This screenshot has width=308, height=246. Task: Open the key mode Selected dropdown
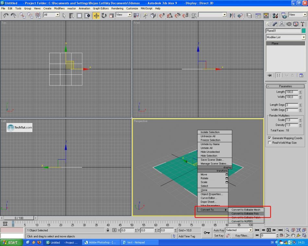(x=239, y=230)
